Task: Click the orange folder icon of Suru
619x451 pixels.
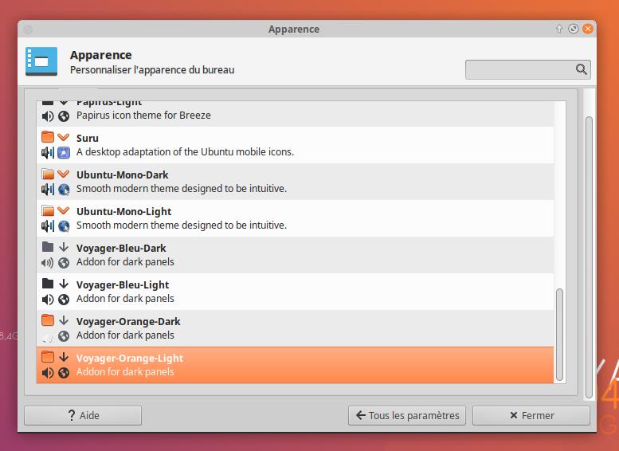Action: click(x=48, y=137)
